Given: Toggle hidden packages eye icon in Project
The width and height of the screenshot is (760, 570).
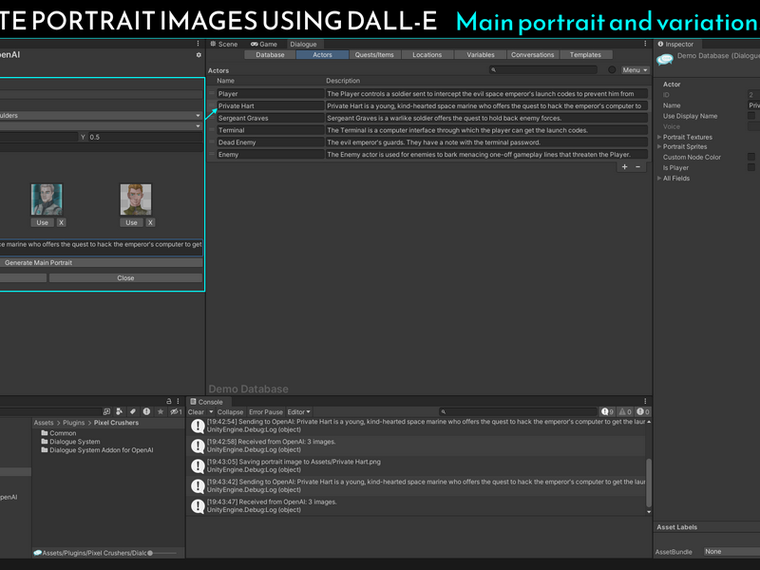Looking at the screenshot, I should [x=176, y=412].
